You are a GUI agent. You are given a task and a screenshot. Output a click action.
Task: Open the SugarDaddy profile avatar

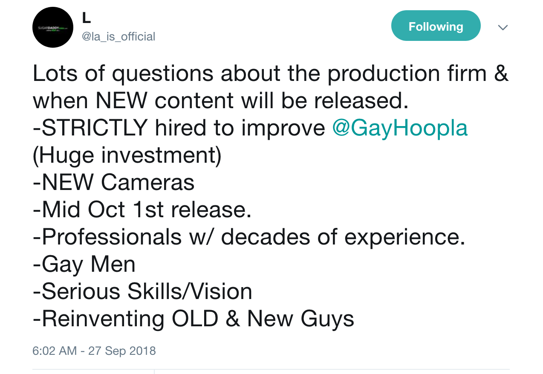[x=53, y=27]
